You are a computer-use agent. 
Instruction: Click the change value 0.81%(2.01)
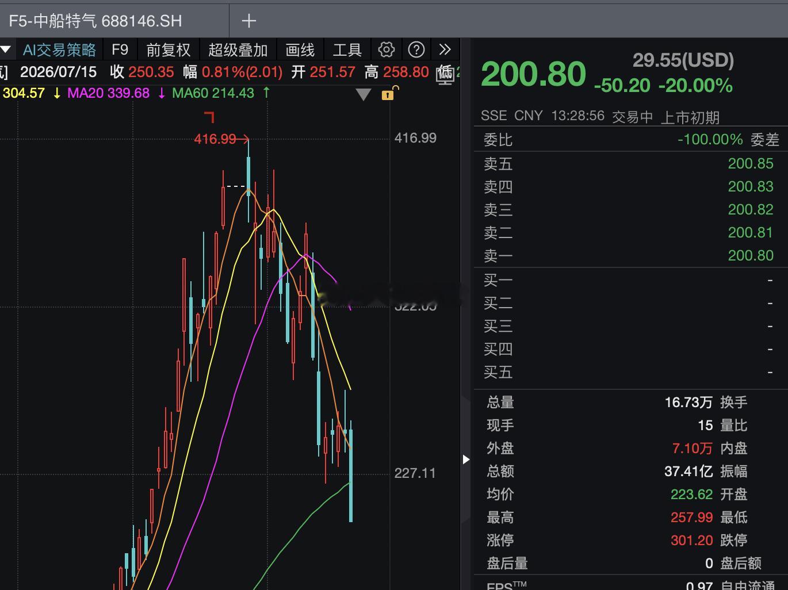242,72
